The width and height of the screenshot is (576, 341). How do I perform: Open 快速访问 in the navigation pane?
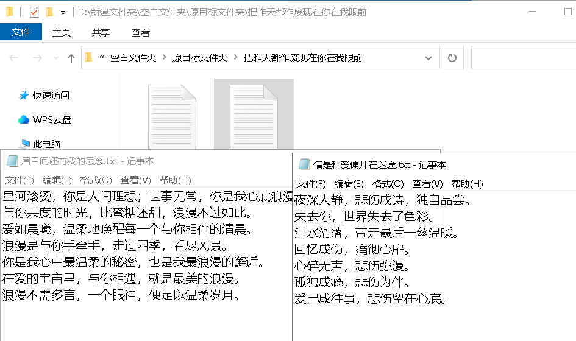pos(51,96)
